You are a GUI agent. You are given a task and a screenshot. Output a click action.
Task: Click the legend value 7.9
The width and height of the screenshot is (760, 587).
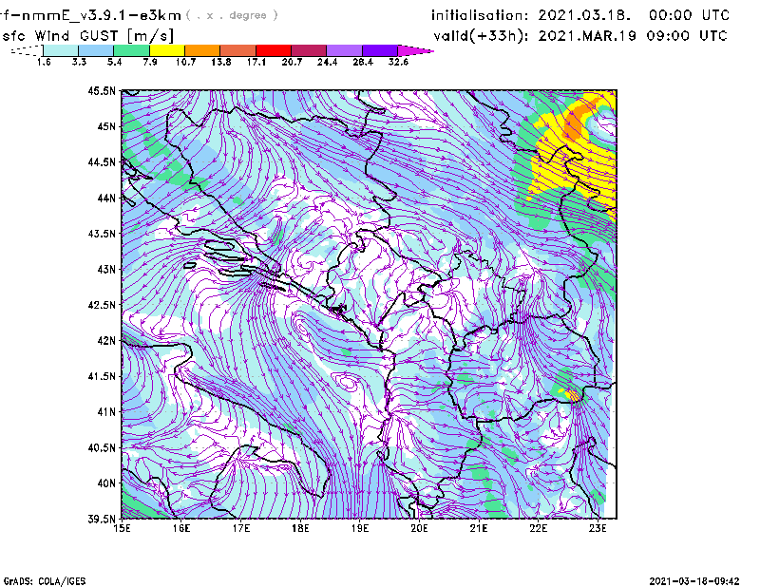tap(150, 62)
